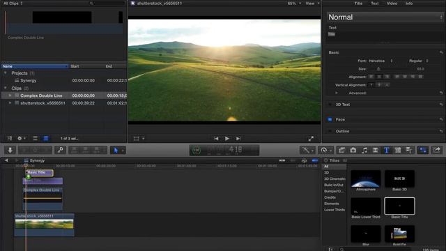Select the 3D Cinematic titles category
This screenshot has width=446, height=251.
coord(334,179)
